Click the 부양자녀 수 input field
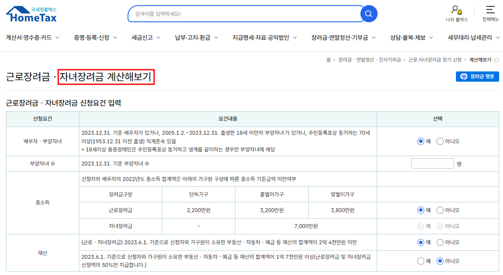Image resolution: width=503 pixels, height=275 pixels. pos(432,163)
